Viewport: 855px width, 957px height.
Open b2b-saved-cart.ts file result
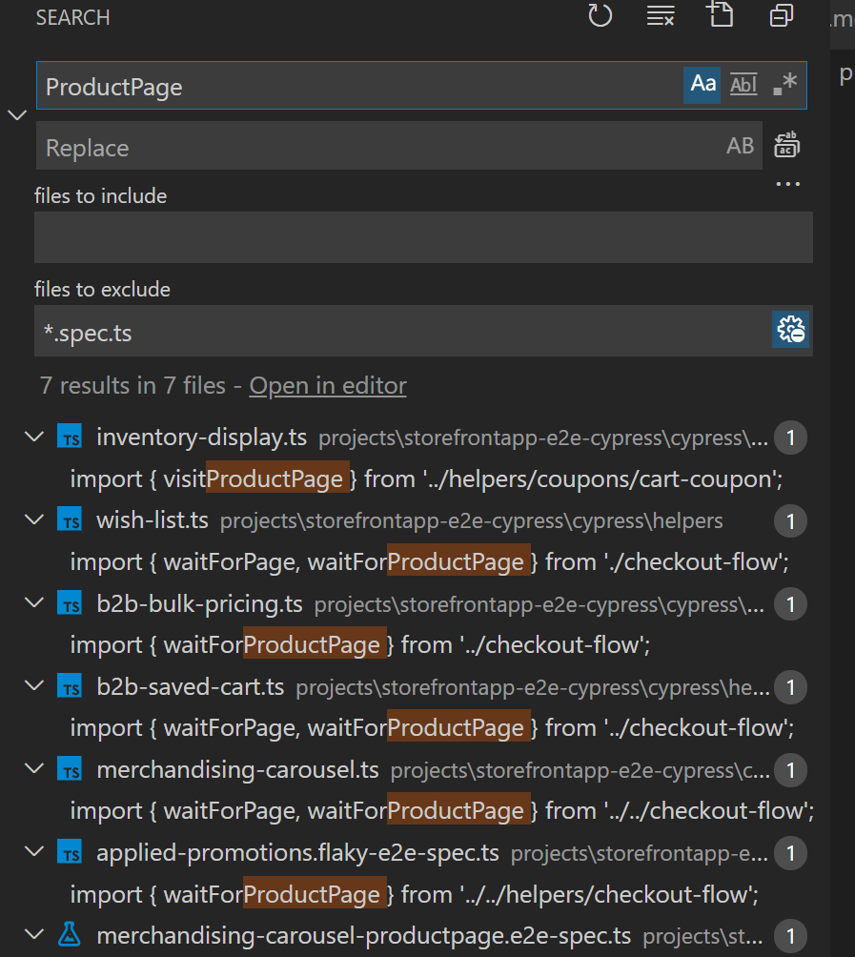click(x=191, y=686)
